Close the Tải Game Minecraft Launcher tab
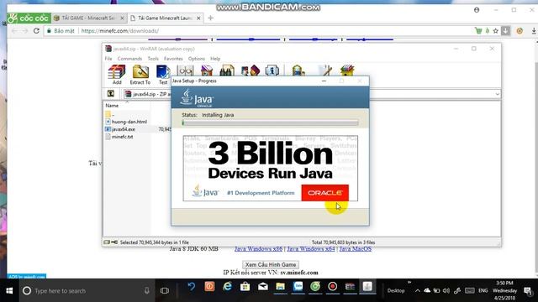The width and height of the screenshot is (538, 302). (x=198, y=18)
